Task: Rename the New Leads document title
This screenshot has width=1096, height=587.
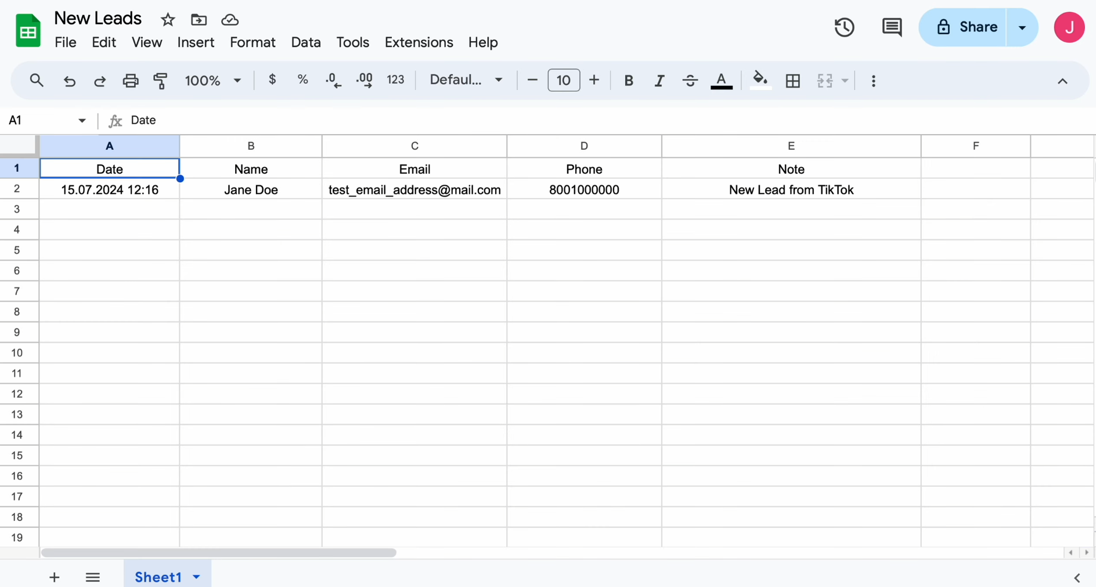Action: click(x=98, y=19)
